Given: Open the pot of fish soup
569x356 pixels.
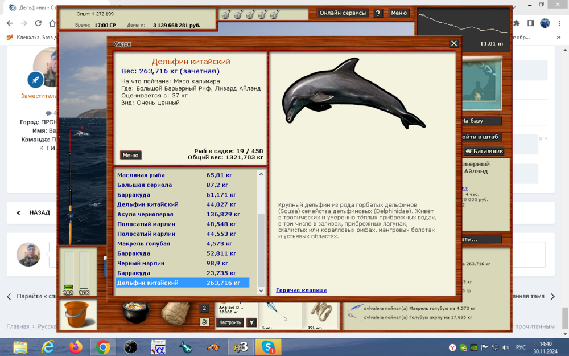Looking at the screenshot, I should (135, 313).
